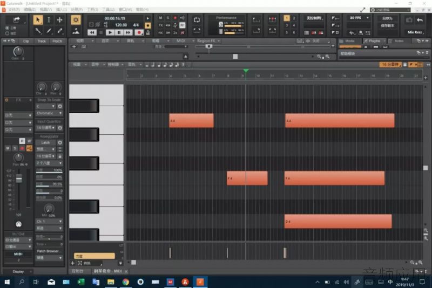Open the ProCh tab in inspector
This screenshot has width=432, height=288.
tap(57, 41)
